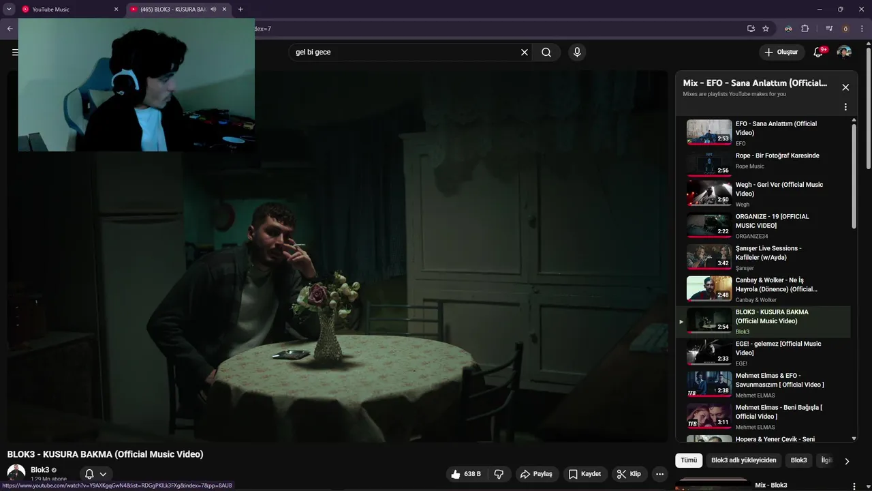Play Mehmet Elmas & EFO - Savunmasızım
872x491 pixels.
[764, 385]
